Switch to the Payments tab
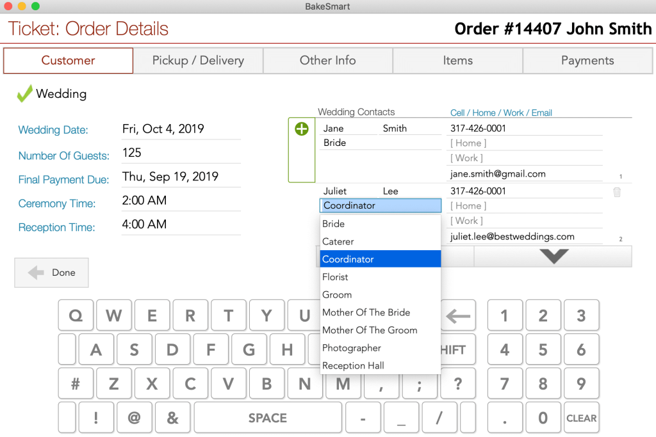The height and width of the screenshot is (437, 656). click(x=587, y=60)
